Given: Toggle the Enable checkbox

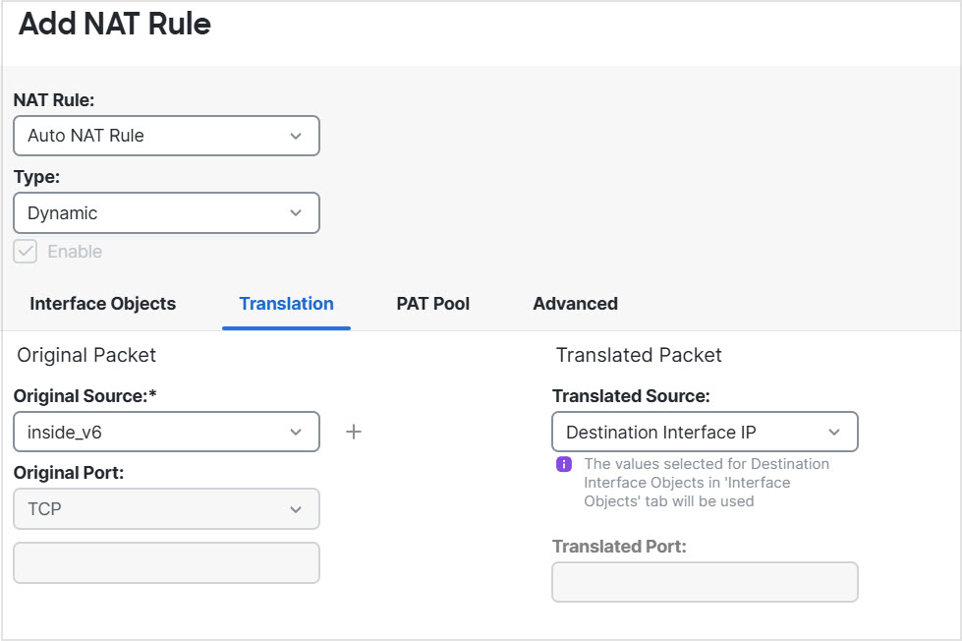Looking at the screenshot, I should point(26,252).
